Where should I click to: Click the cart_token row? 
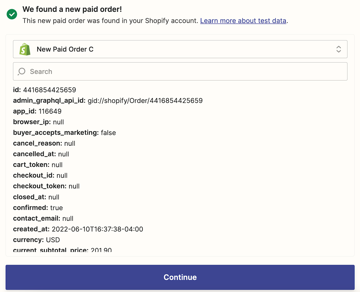pos(38,165)
